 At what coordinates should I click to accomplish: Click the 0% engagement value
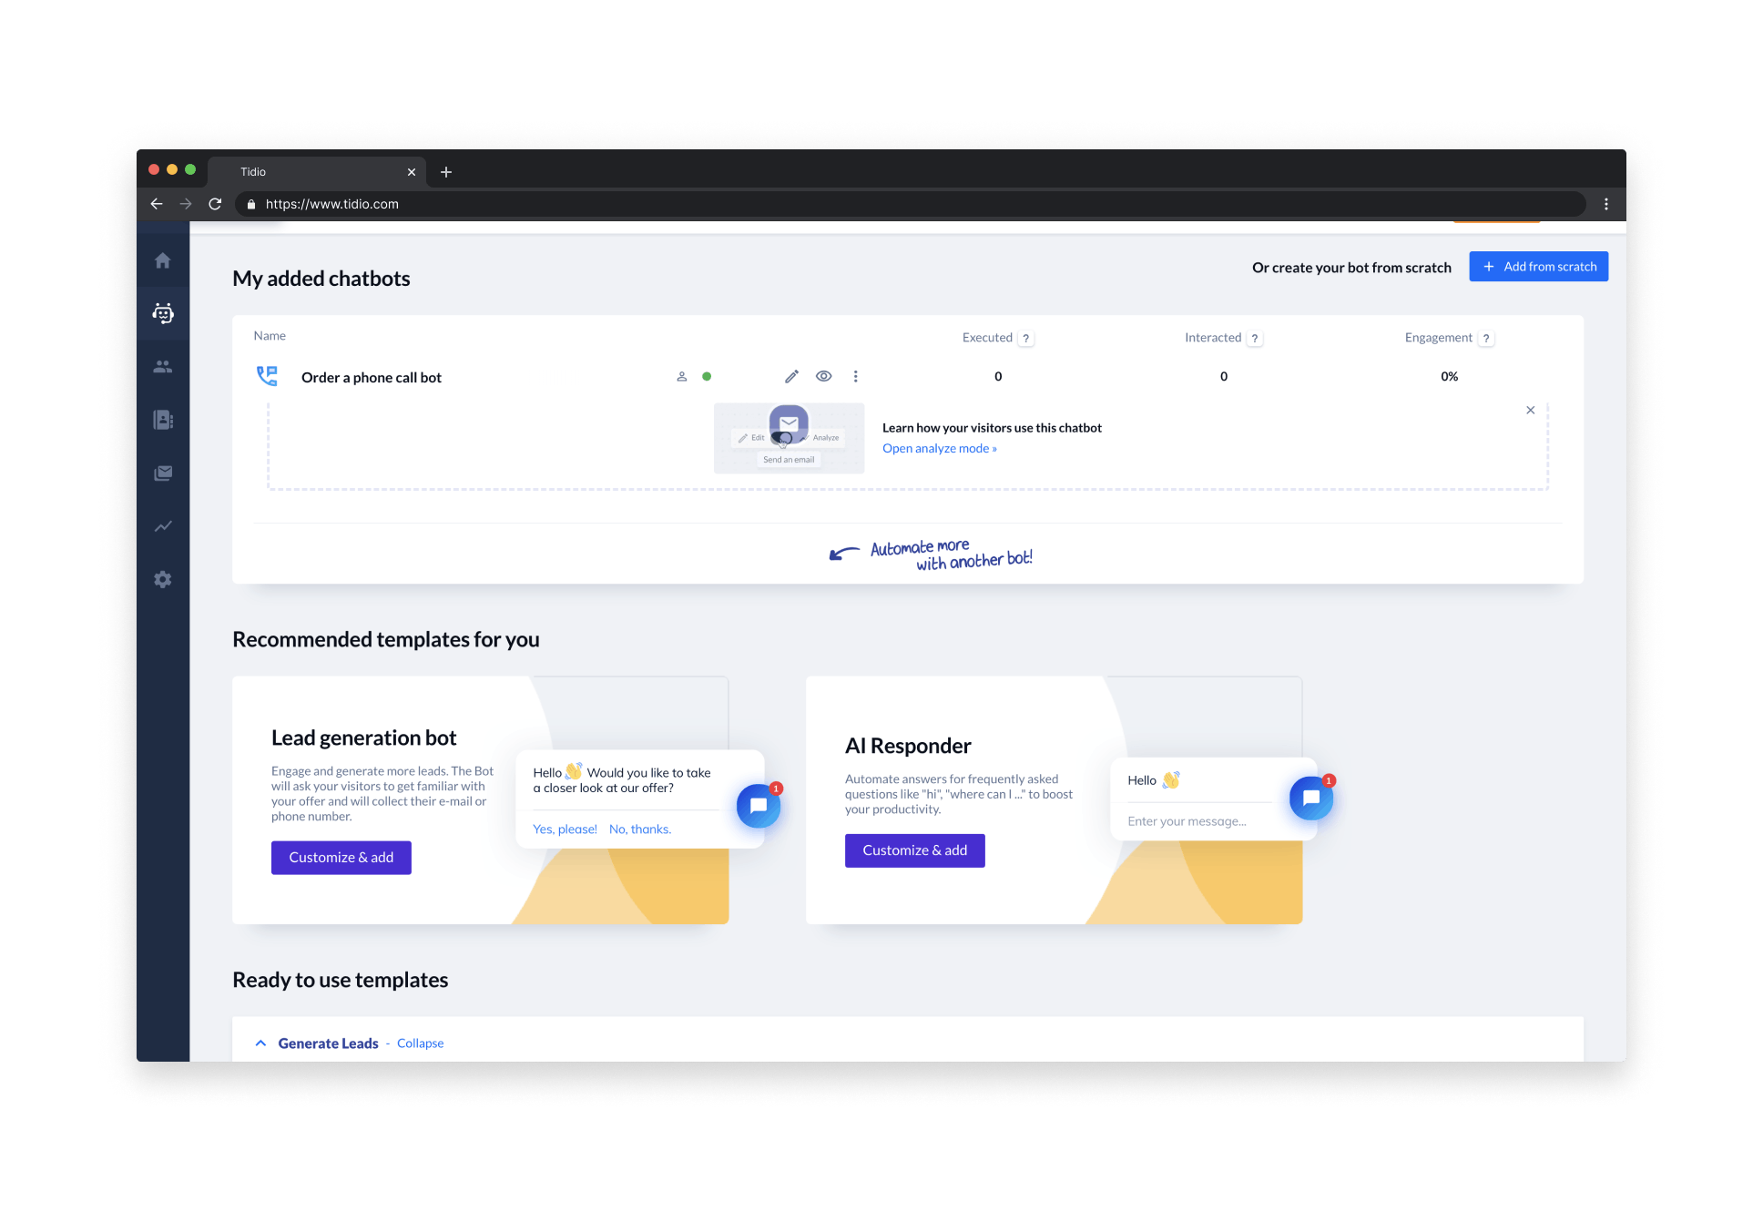pos(1450,376)
